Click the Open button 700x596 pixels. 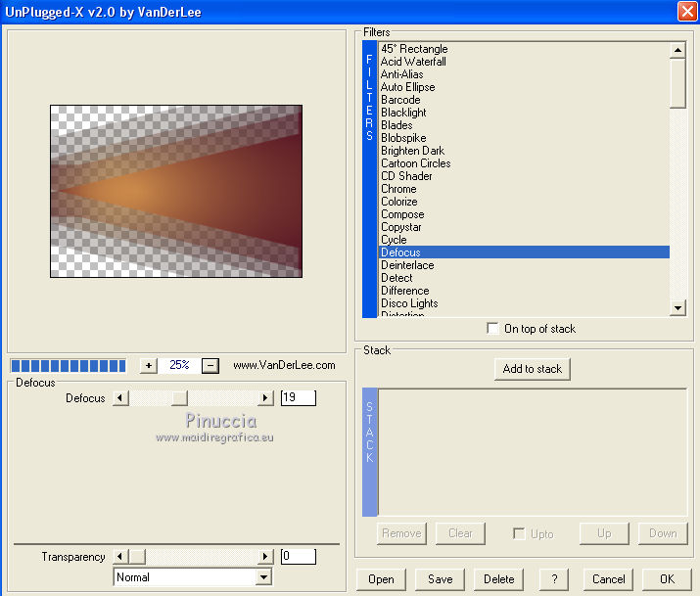tap(381, 579)
